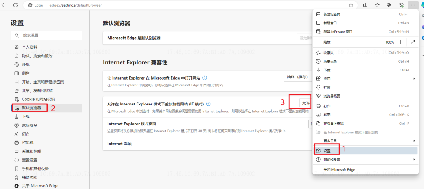Click the help icon beside open sites in Edge
424x189 pixels.
pos(205,78)
